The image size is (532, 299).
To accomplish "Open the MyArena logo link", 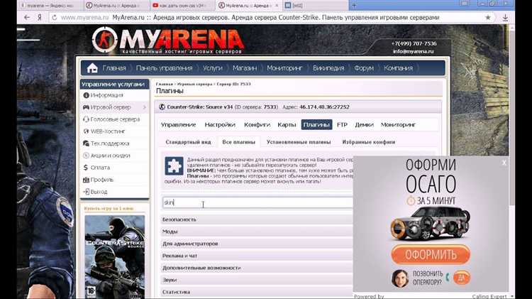I will (x=167, y=40).
